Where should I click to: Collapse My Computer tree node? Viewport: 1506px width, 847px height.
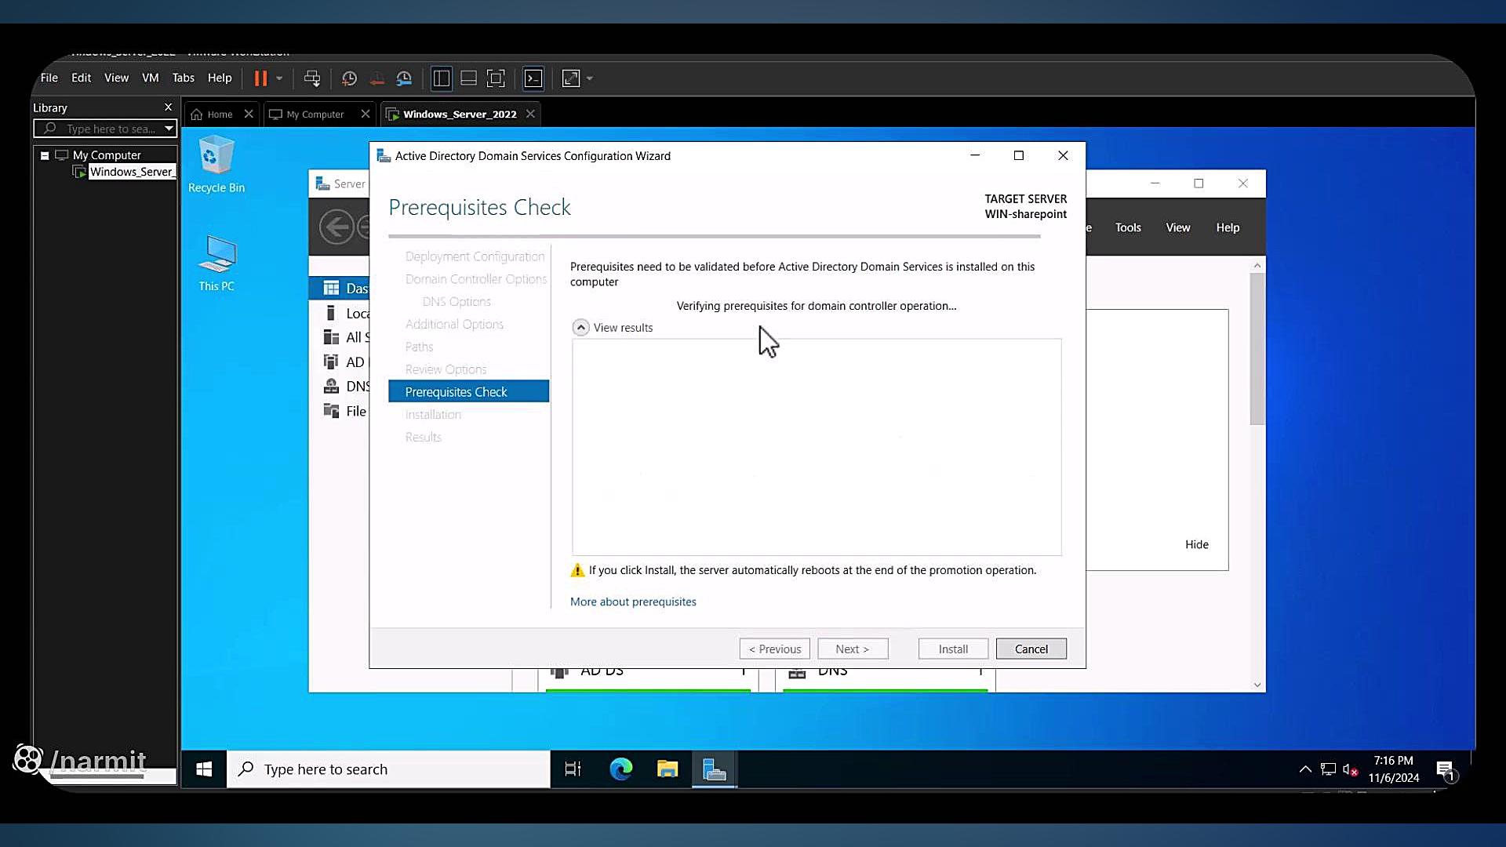coord(45,155)
